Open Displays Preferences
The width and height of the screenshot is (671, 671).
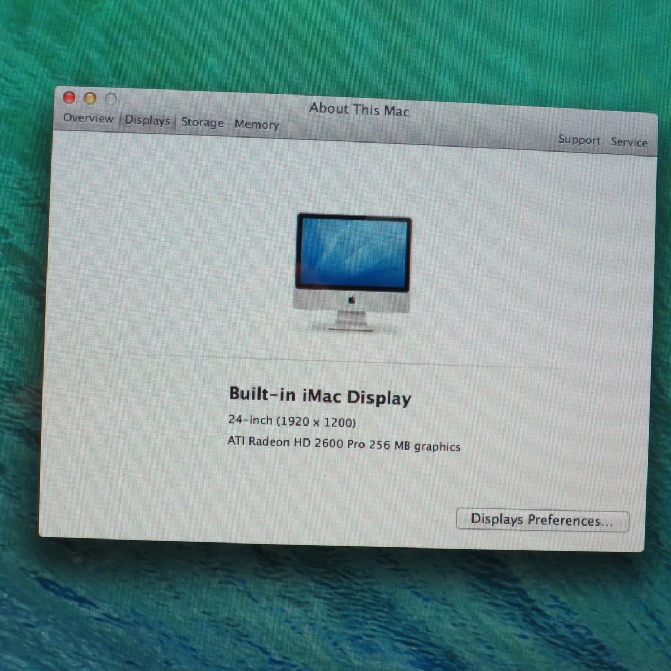pos(542,520)
